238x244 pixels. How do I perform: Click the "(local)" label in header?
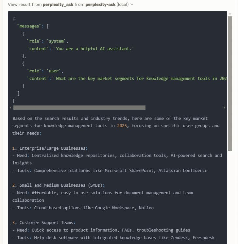click(x=122, y=5)
